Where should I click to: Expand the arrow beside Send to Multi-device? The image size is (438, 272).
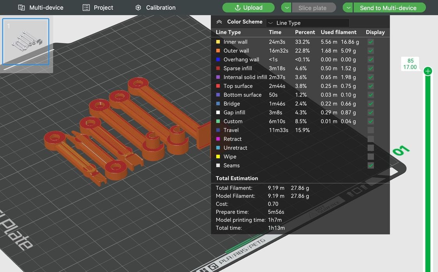[x=348, y=8]
